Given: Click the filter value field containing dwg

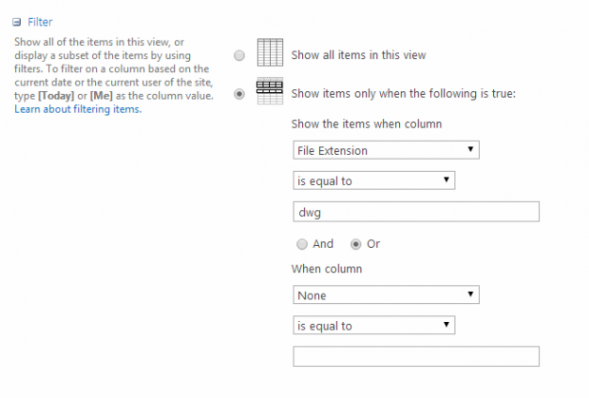Looking at the screenshot, I should (416, 212).
